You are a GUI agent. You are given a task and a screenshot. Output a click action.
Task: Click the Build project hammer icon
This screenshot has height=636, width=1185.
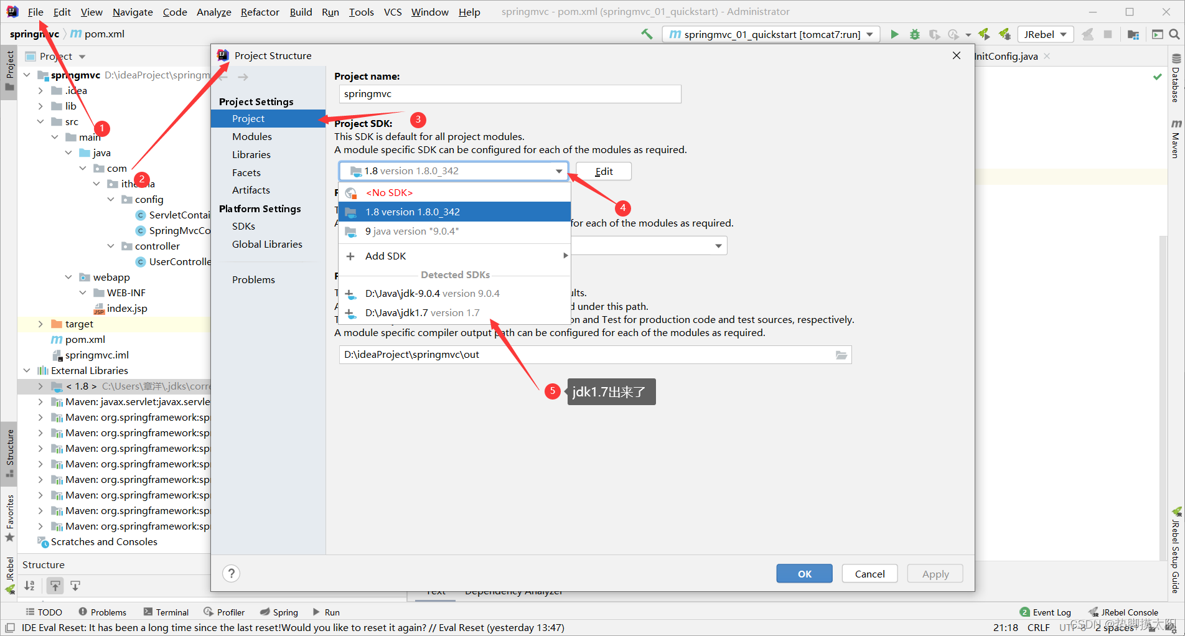[647, 34]
